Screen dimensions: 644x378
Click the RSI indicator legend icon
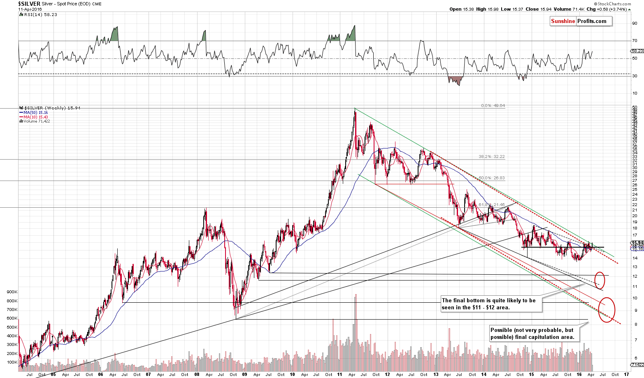click(20, 14)
